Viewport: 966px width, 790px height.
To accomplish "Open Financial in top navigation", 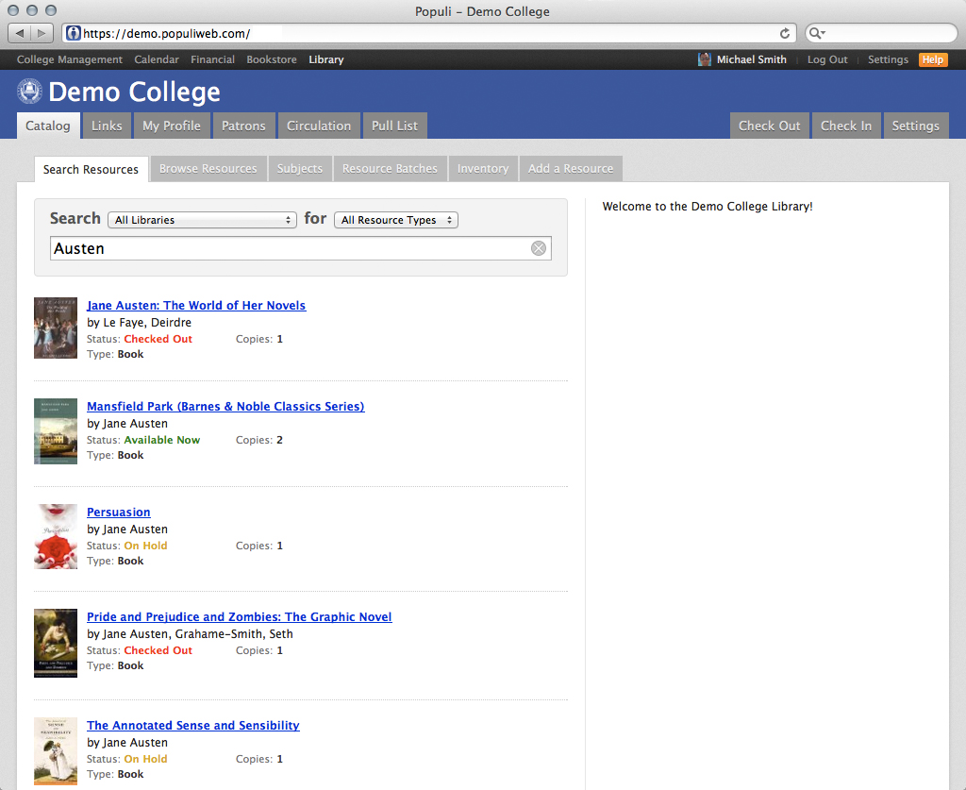I will click(x=212, y=59).
